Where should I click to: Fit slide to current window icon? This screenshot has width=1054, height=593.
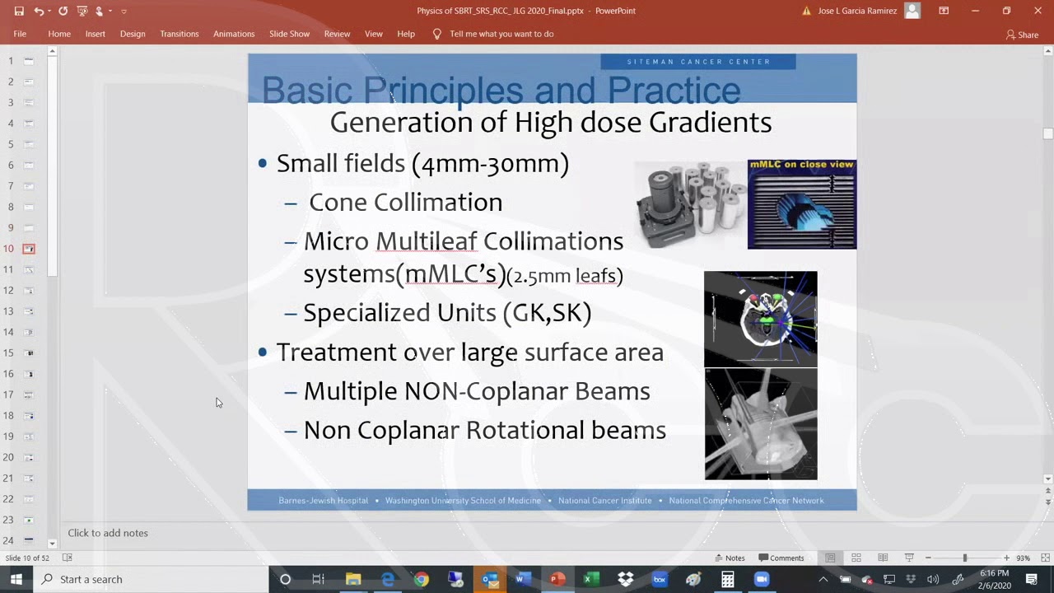pos(1045,558)
